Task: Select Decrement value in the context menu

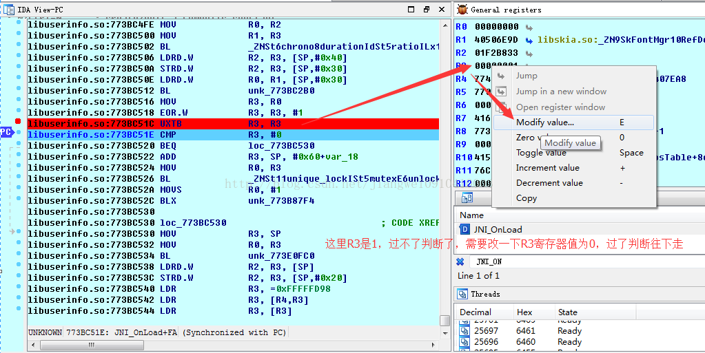Action: click(x=573, y=183)
